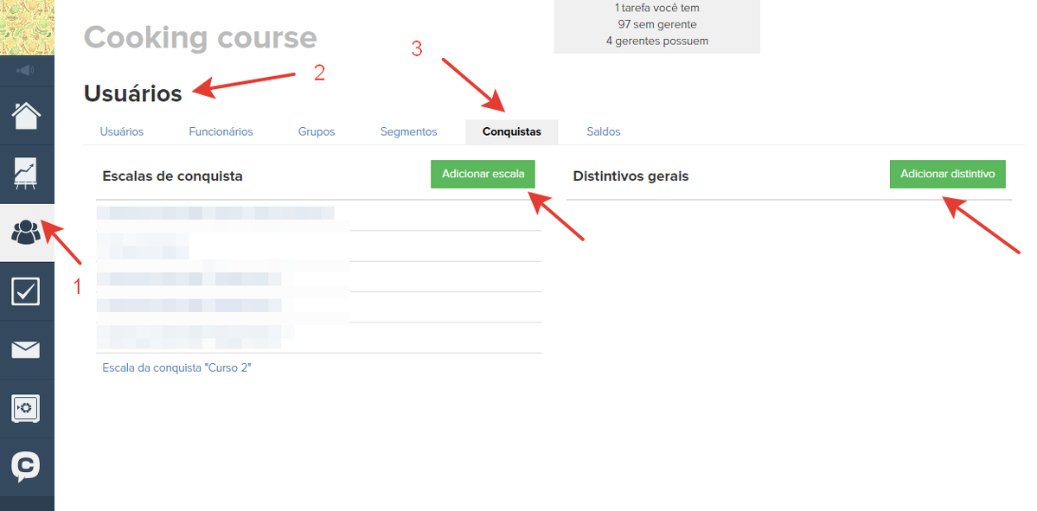1037x511 pixels.
Task: Click the patterned logo thumbnail at top left
Action: point(27,28)
